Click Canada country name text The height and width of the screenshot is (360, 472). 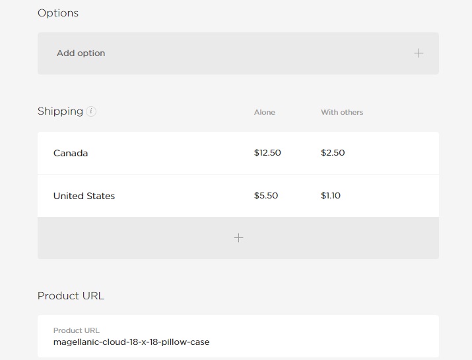coord(71,153)
